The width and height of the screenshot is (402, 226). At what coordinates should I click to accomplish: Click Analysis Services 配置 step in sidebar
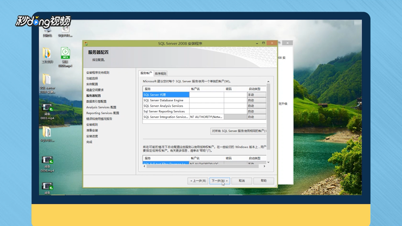pyautogui.click(x=101, y=107)
